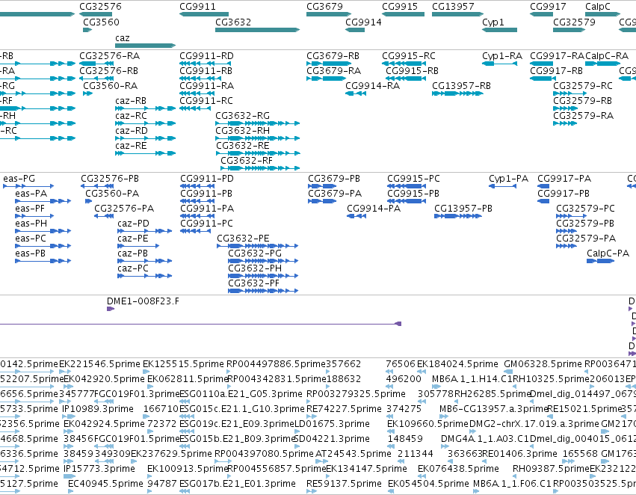
Task: Select protein CalpC-PA
Action: (600, 261)
